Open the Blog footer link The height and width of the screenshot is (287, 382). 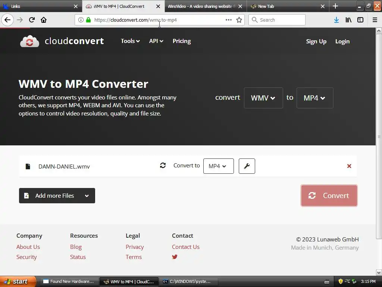pos(76,247)
